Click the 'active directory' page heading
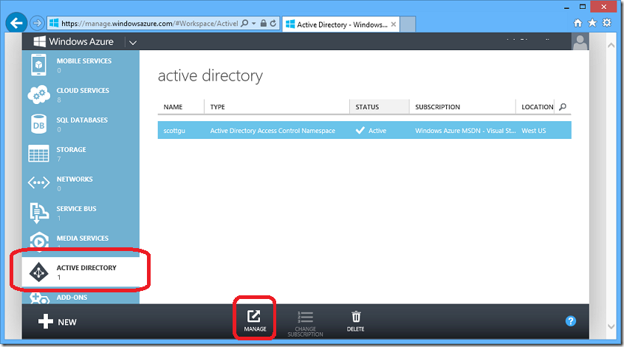The width and height of the screenshot is (624, 347). [210, 75]
